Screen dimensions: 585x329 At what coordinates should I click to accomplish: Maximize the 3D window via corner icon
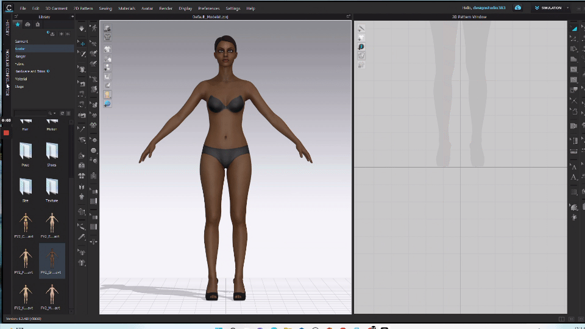click(x=348, y=16)
